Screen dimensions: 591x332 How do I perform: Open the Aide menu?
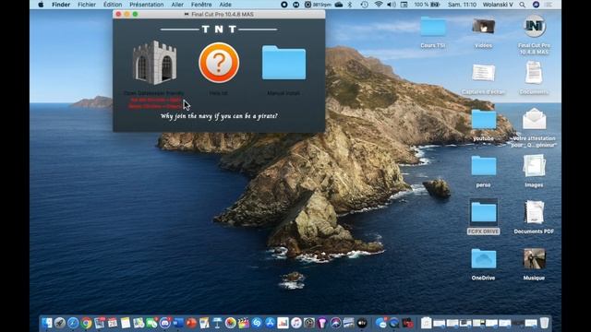pos(225,5)
